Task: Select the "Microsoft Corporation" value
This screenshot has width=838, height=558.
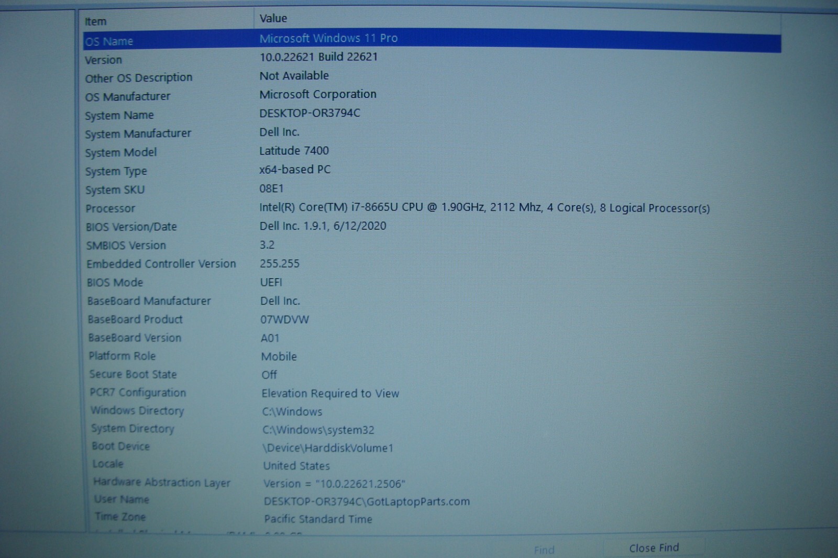Action: pos(318,94)
